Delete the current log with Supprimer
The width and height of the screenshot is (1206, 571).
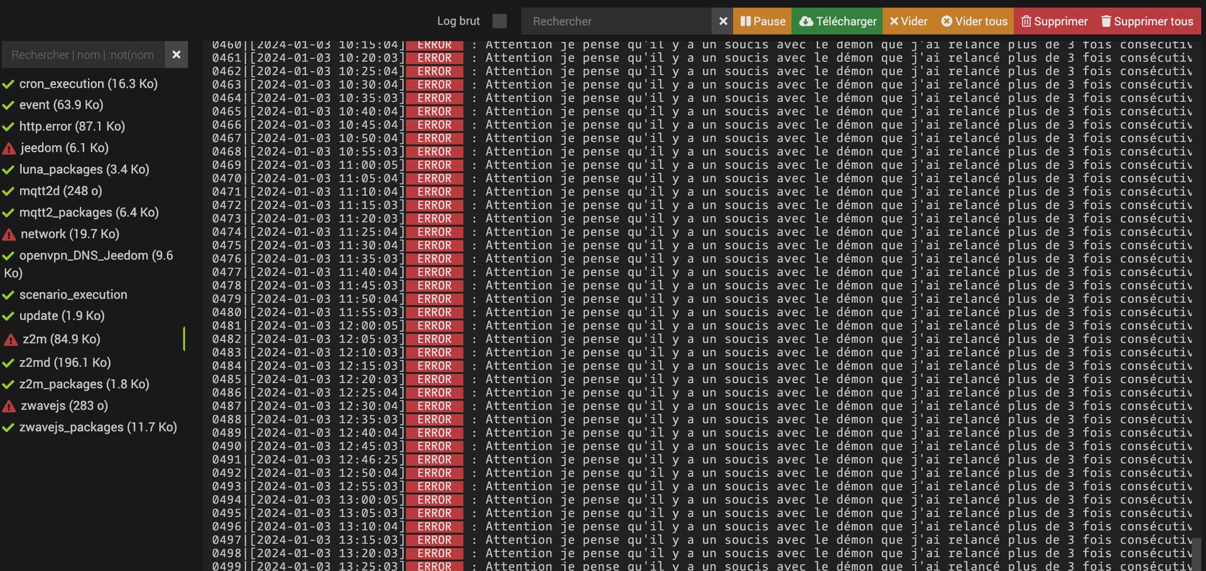pos(1054,21)
